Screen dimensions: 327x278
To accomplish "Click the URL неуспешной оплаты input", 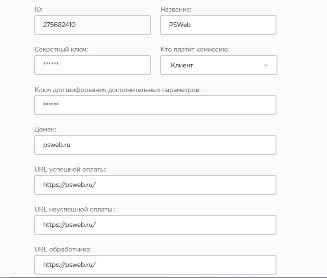I will pos(155,225).
